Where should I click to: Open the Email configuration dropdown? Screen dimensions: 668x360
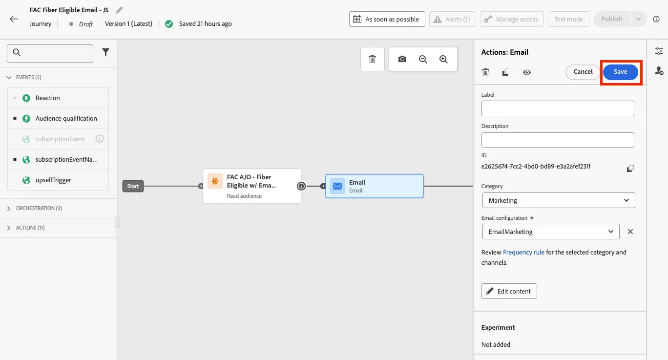(550, 232)
